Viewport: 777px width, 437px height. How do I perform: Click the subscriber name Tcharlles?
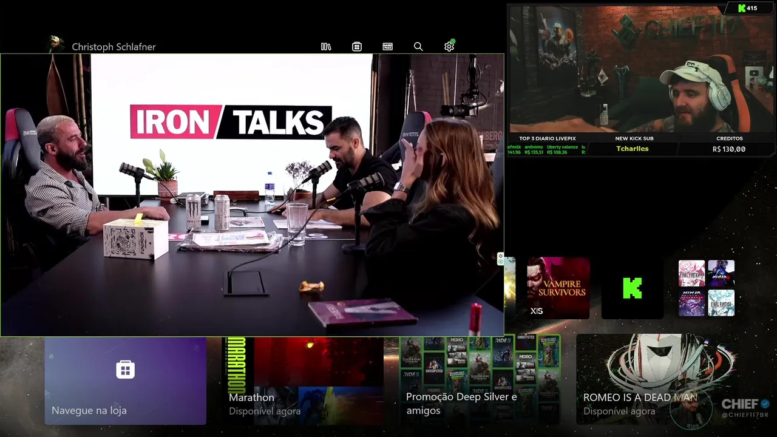633,149
